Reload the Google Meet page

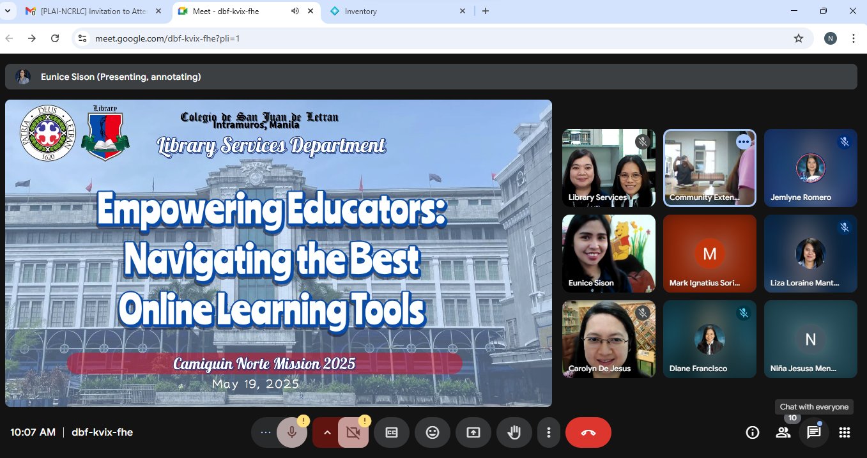(x=55, y=38)
